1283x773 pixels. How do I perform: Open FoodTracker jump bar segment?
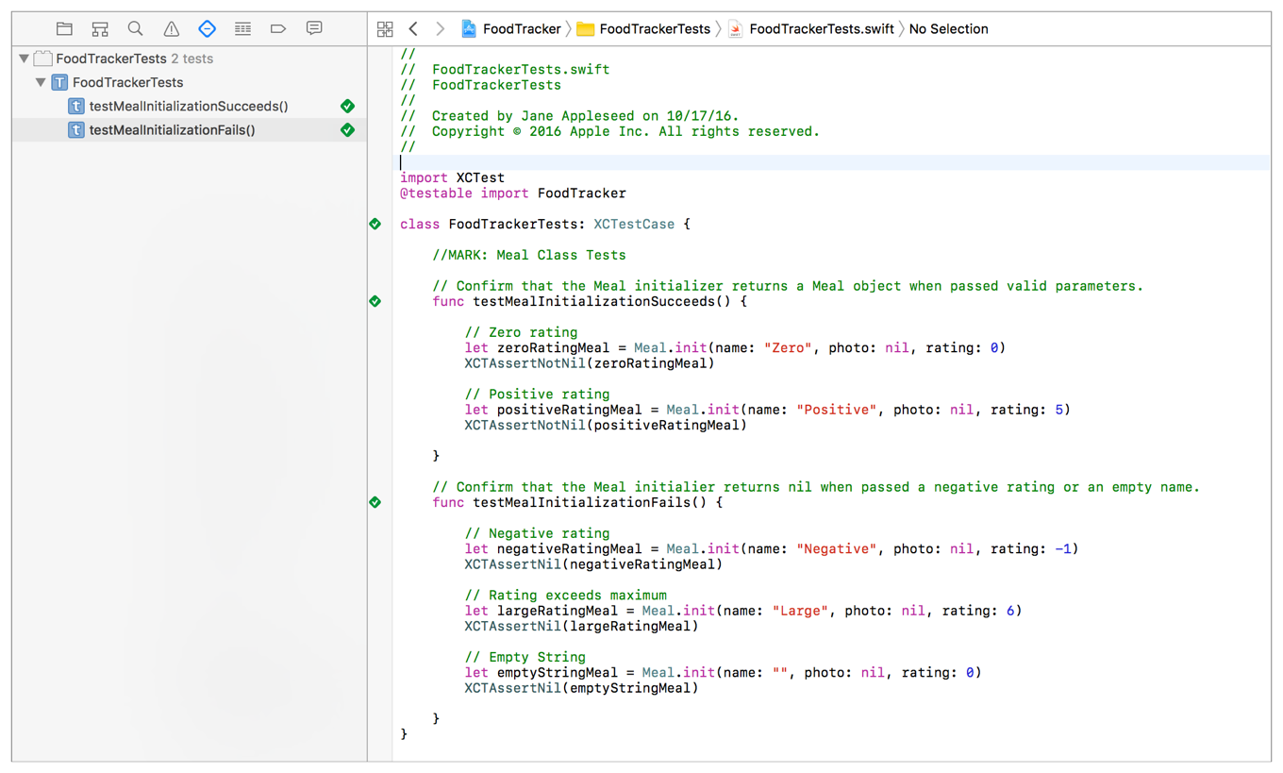pos(510,29)
